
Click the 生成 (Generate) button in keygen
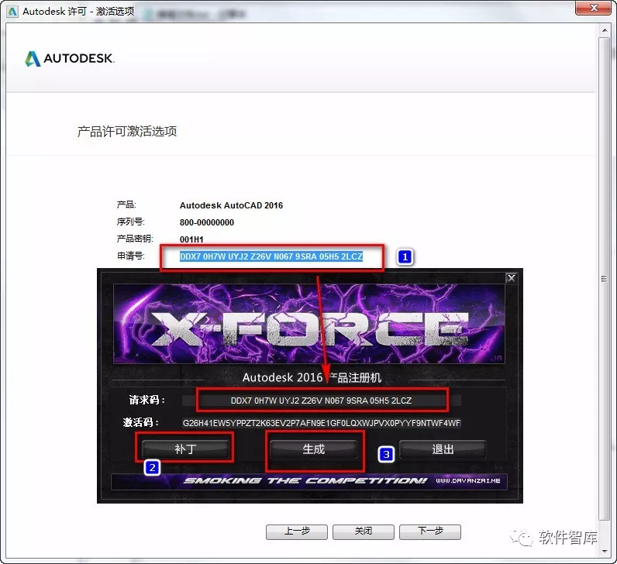[314, 449]
